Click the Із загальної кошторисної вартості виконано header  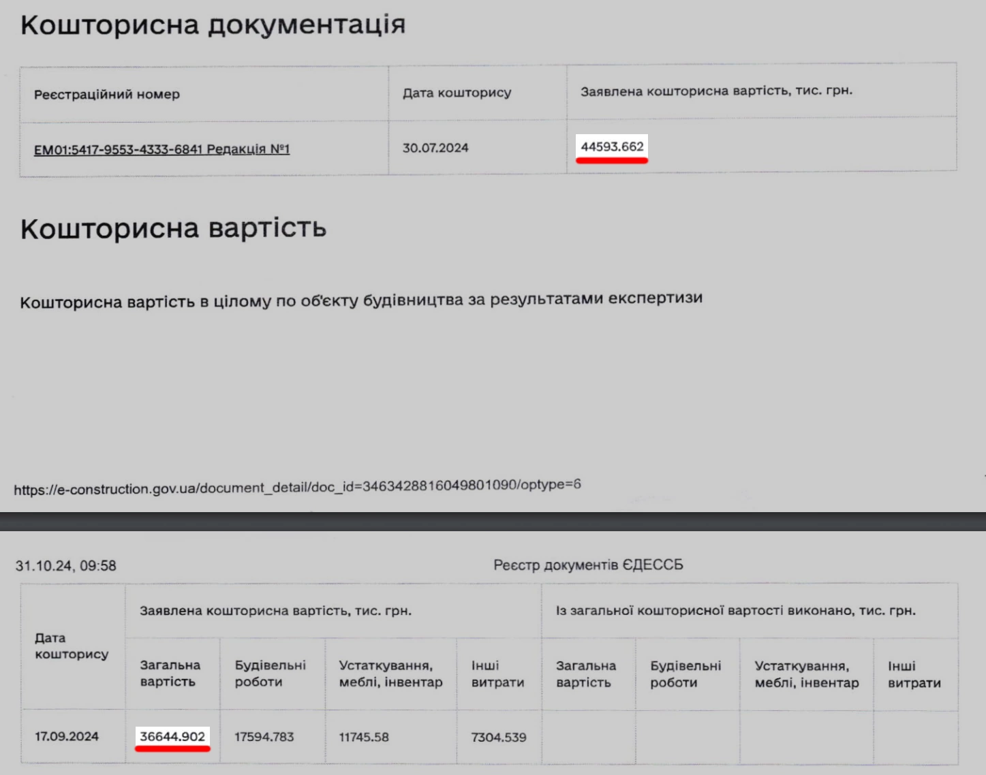coord(735,610)
